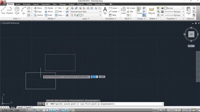Click the MOVE command line input
This screenshot has width=200, height=112.
104,104
